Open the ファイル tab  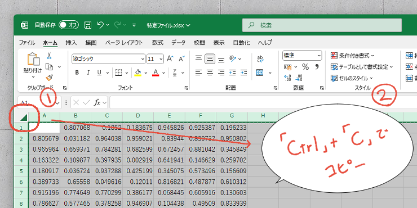click(27, 43)
